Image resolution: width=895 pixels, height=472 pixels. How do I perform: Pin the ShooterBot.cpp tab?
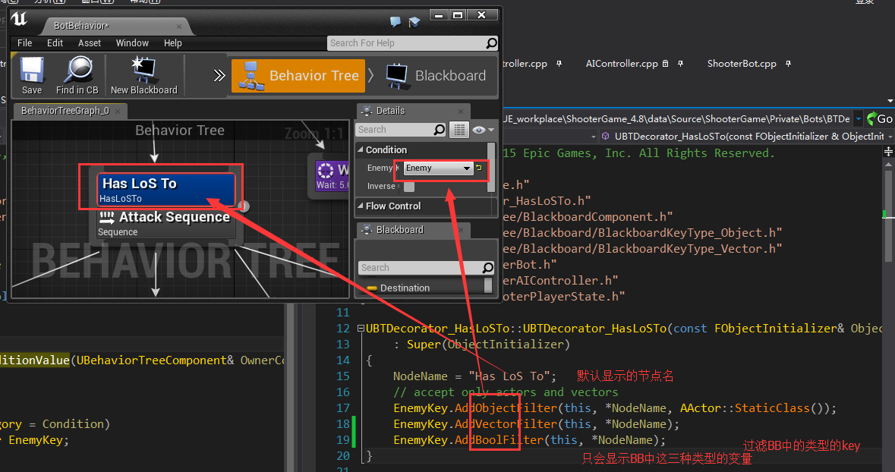coord(788,64)
